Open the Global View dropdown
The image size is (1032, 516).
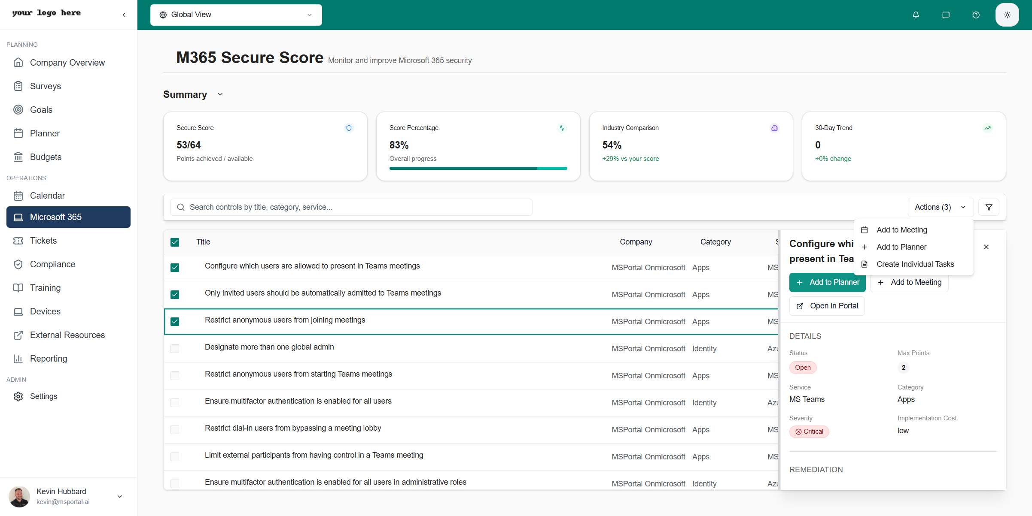(x=235, y=15)
